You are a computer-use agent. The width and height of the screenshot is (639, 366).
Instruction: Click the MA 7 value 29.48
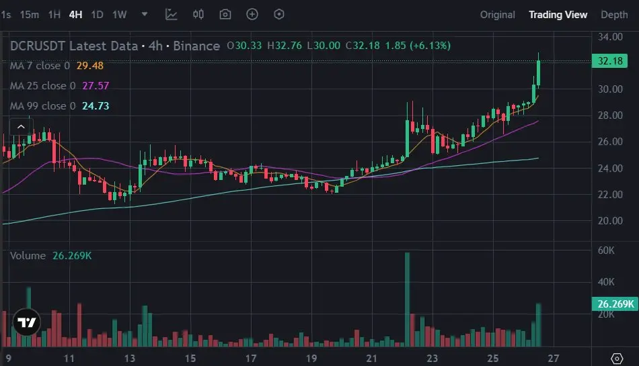(x=90, y=66)
